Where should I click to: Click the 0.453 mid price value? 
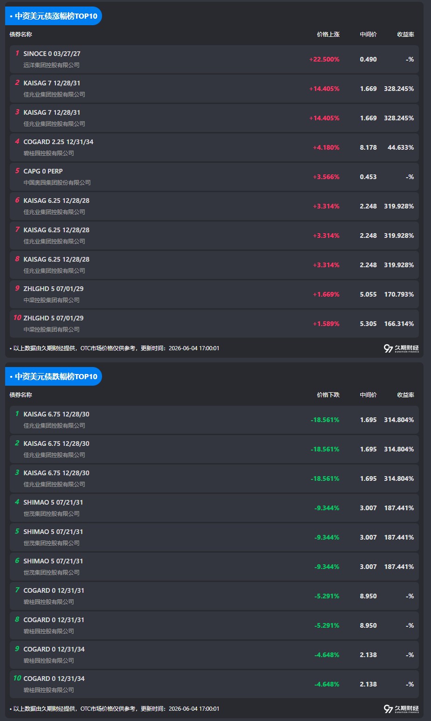point(368,177)
